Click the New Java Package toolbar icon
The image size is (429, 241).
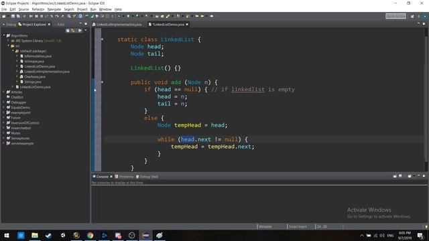157,16
